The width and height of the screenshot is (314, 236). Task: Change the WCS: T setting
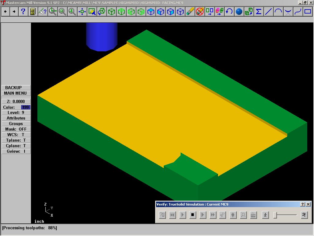point(16,135)
